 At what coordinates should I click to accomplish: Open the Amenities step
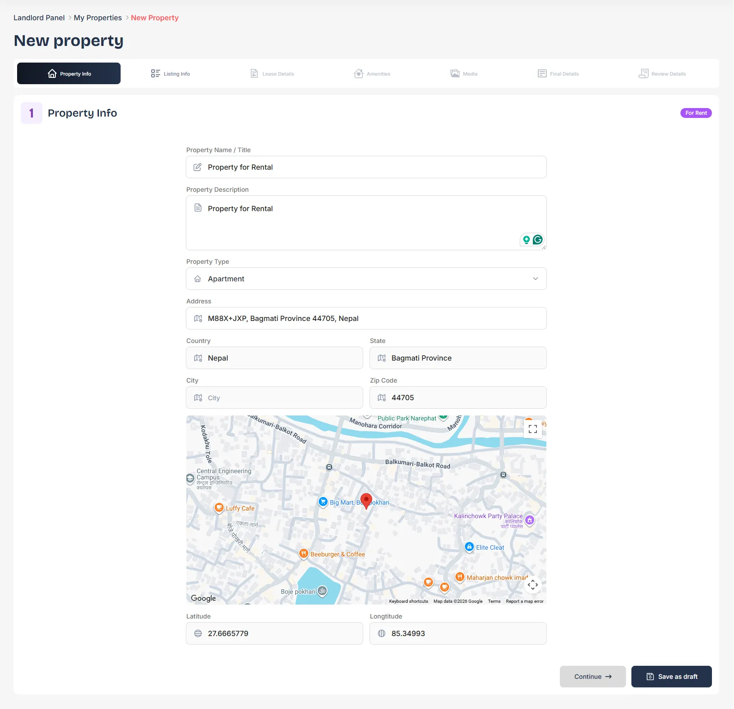pos(372,74)
